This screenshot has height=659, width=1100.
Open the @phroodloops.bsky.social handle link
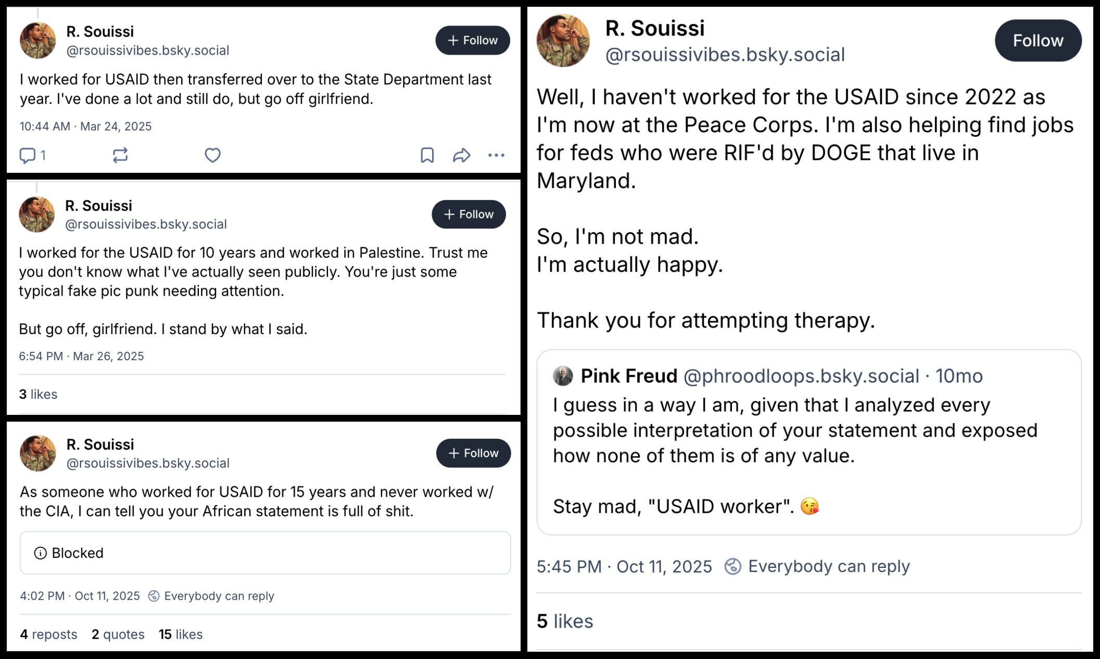click(x=801, y=376)
